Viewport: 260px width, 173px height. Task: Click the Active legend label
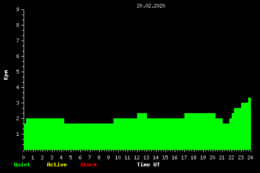pyautogui.click(x=57, y=165)
